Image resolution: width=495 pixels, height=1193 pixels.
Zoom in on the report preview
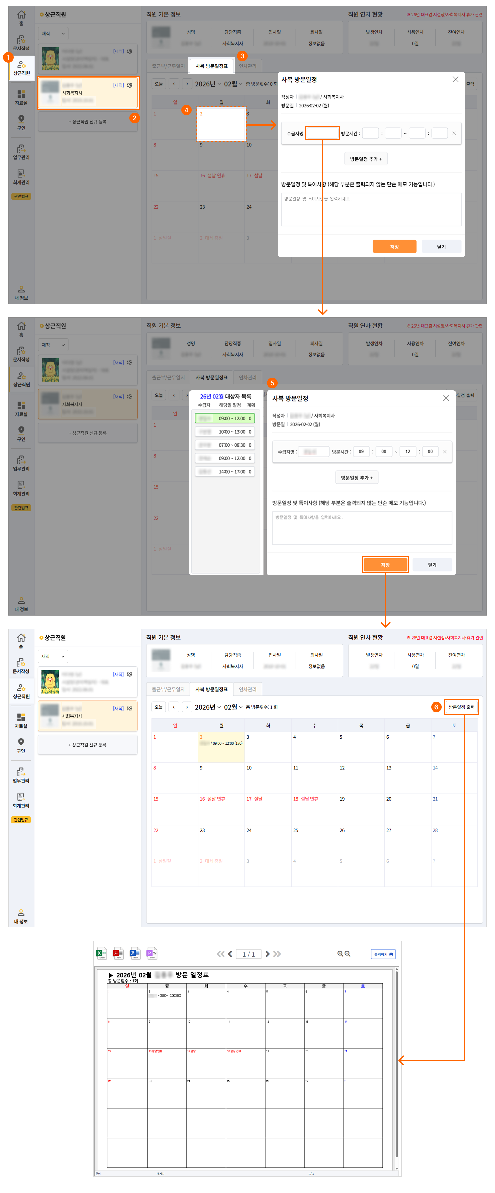340,954
